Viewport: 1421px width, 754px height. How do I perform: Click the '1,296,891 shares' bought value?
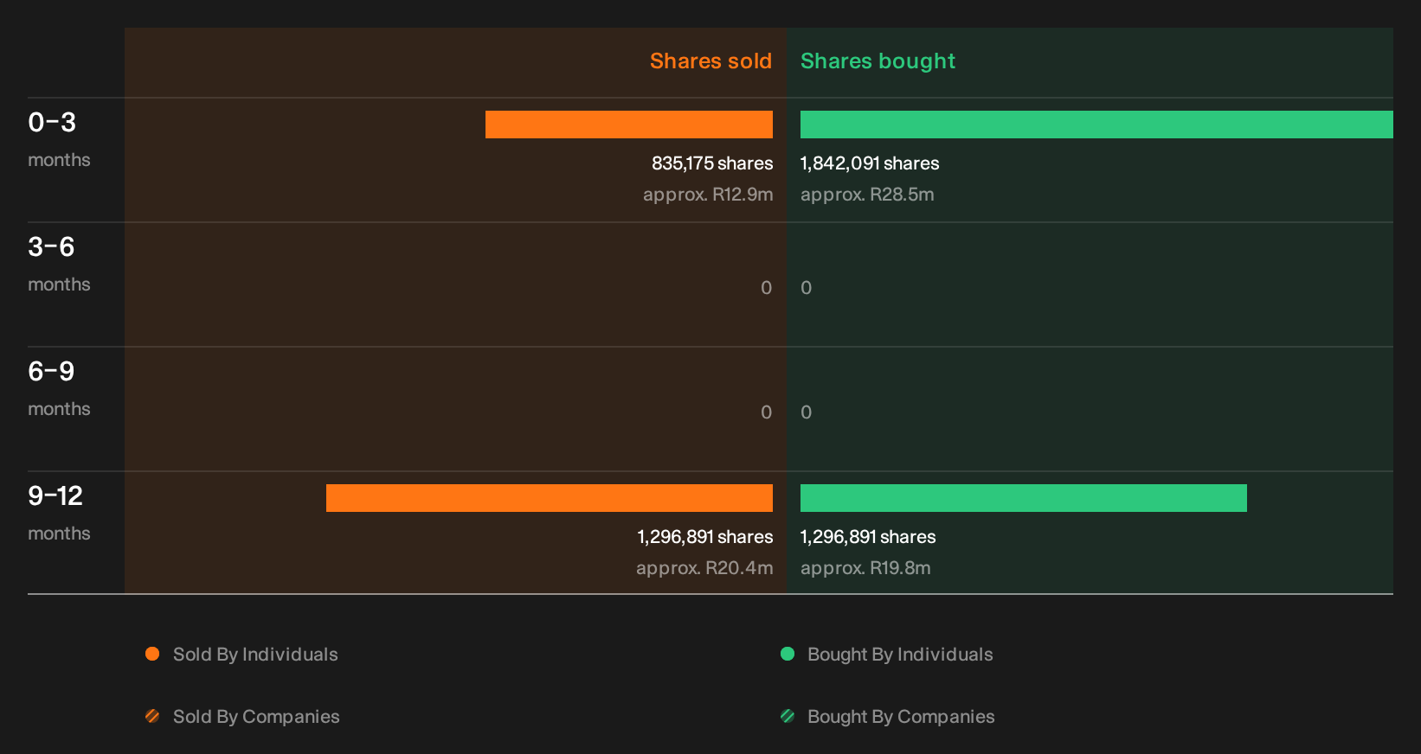click(868, 537)
